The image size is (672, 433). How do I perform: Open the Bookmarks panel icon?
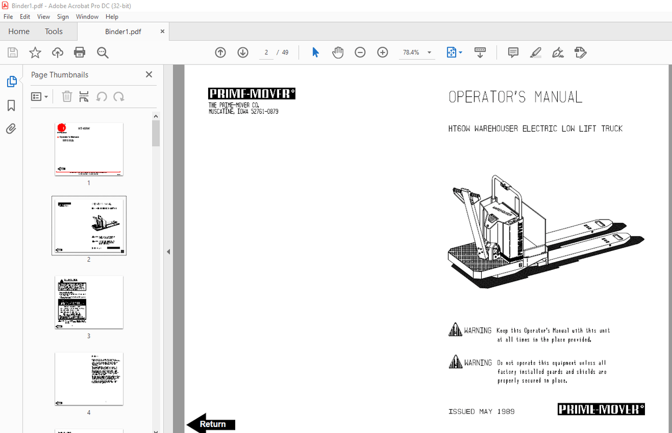(x=11, y=105)
